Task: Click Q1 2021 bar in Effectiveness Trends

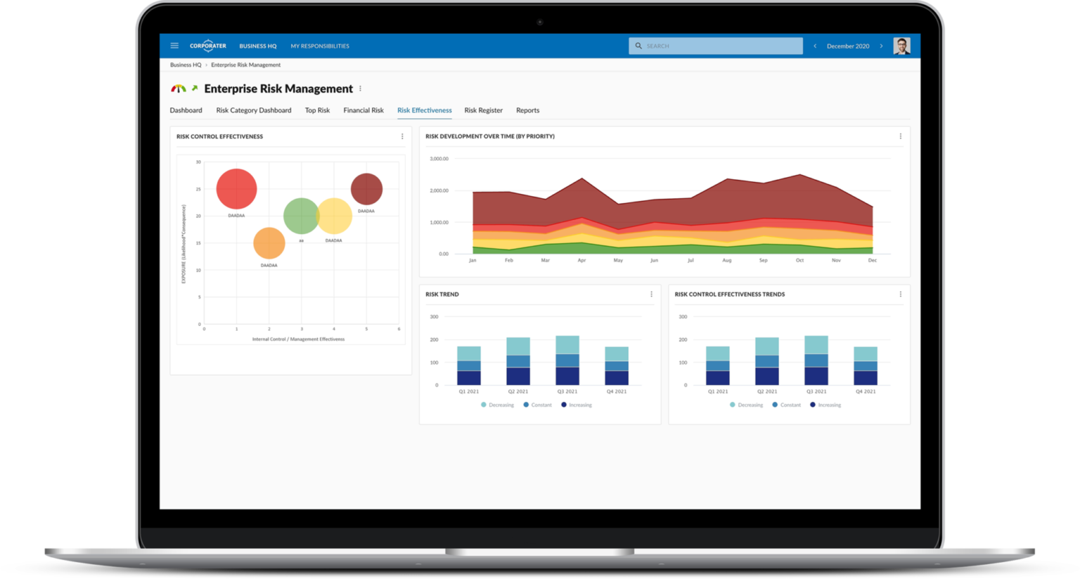Action: (718, 366)
